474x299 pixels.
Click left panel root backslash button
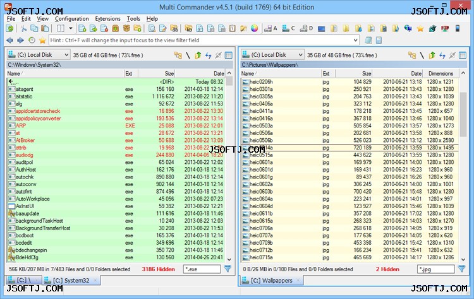[x=188, y=56]
